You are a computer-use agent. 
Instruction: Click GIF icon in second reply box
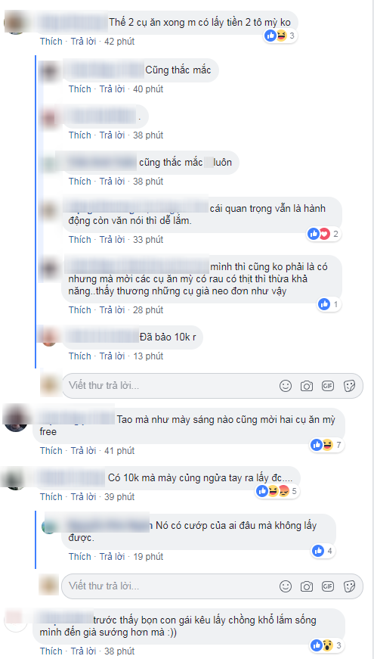coord(328,586)
